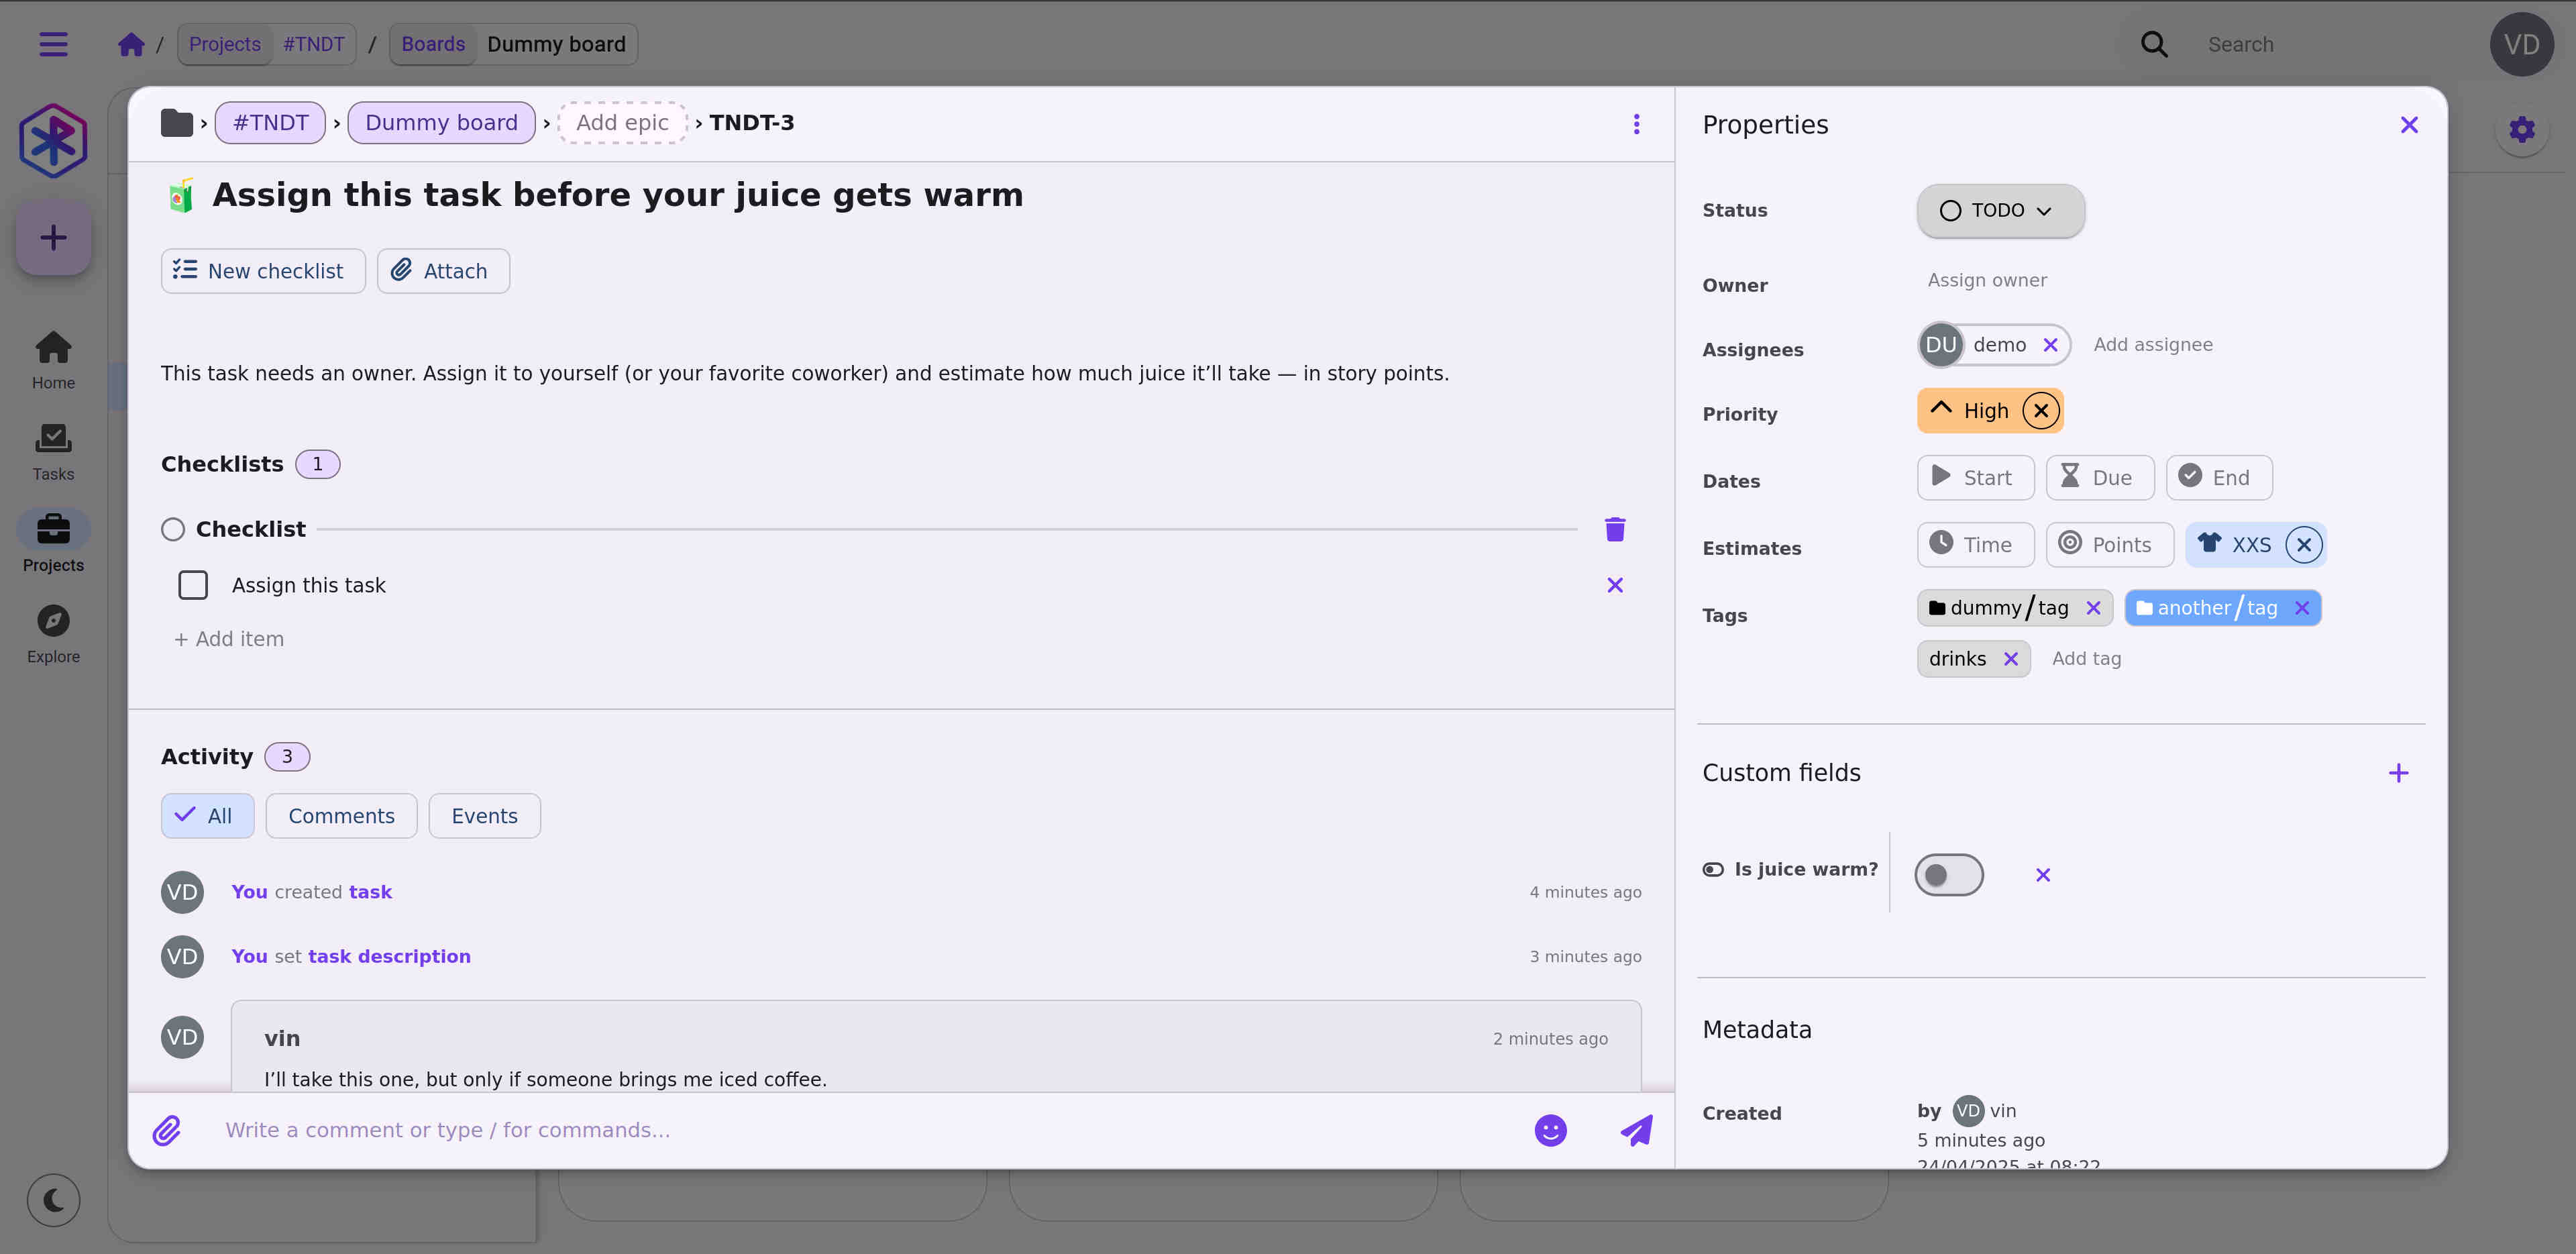Click Add tag
2576x1254 pixels.
(x=2086, y=659)
